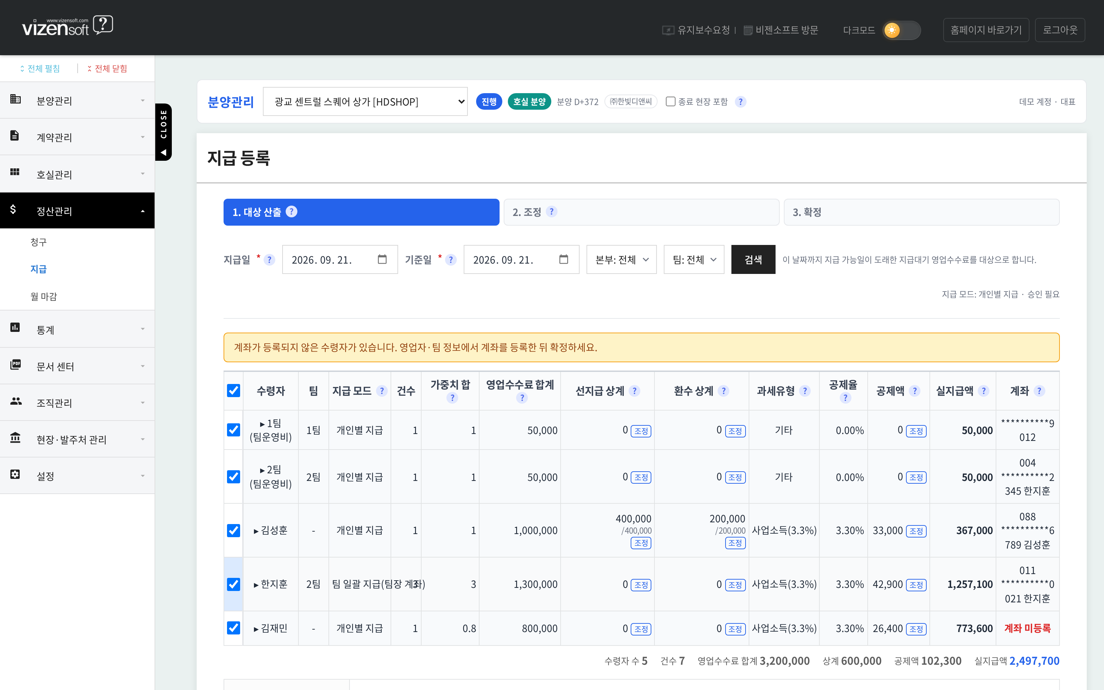This screenshot has height=690, width=1104.
Task: Click help icon next to 2. 조정
Action: coord(552,212)
